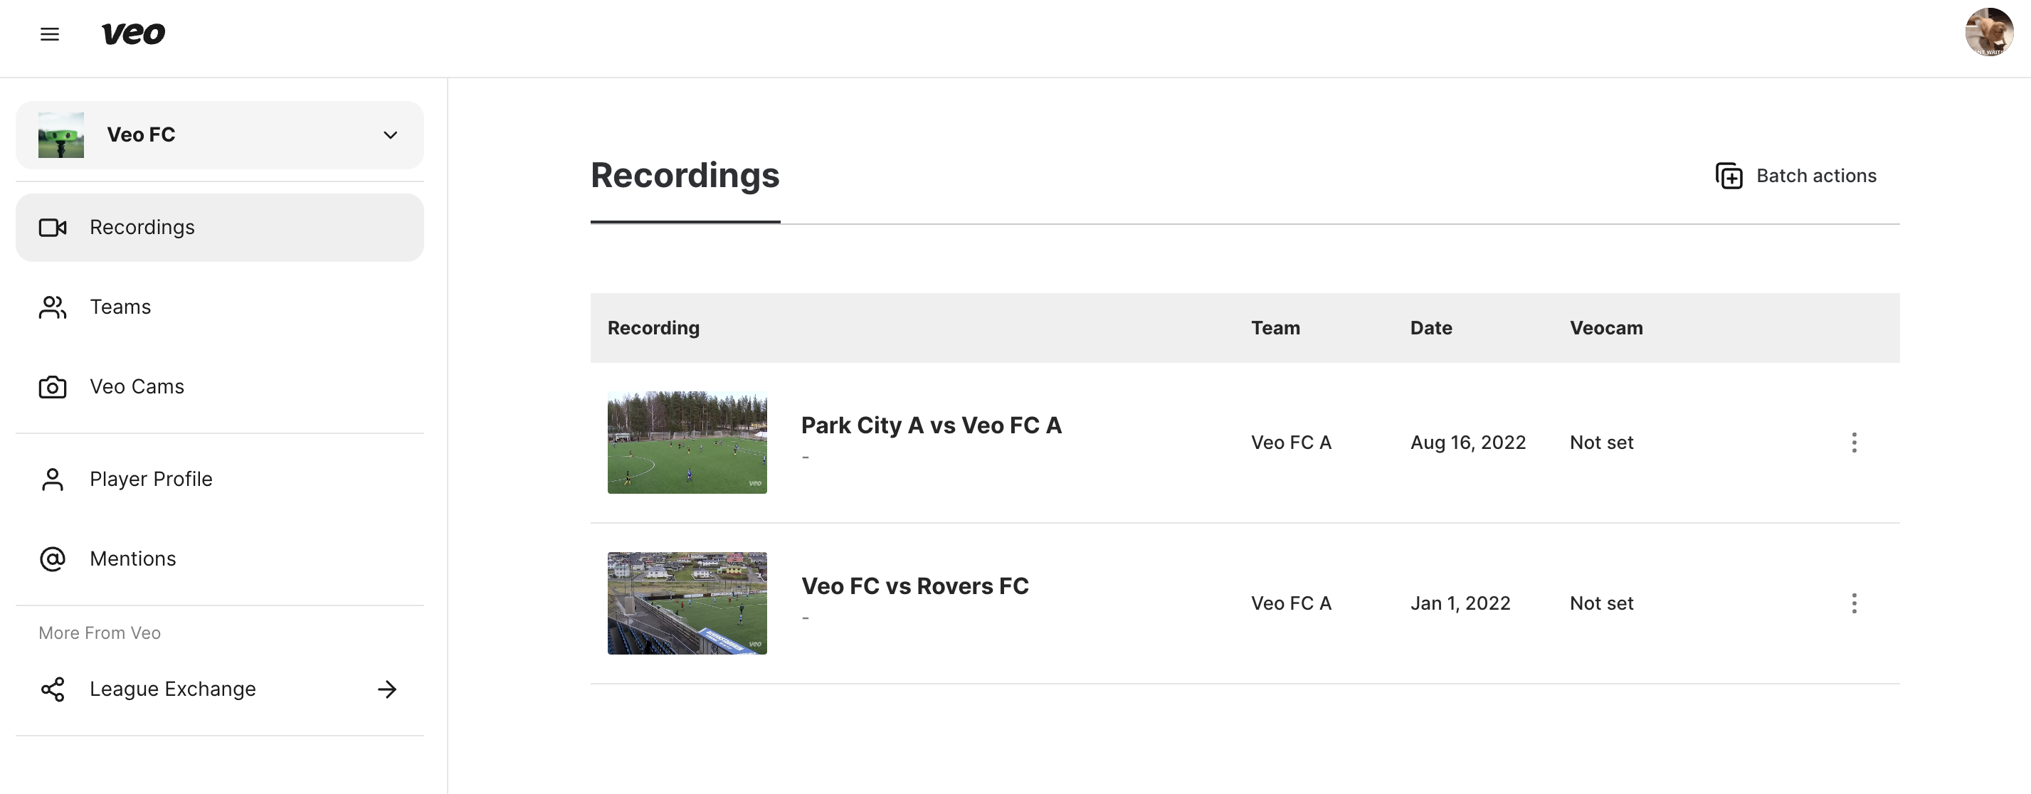2031x794 pixels.
Task: Click the Veo logo
Action: 133,33
